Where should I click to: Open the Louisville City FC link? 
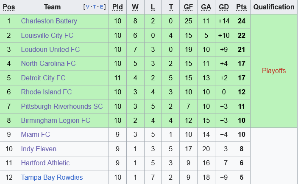pyautogui.click(x=47, y=35)
